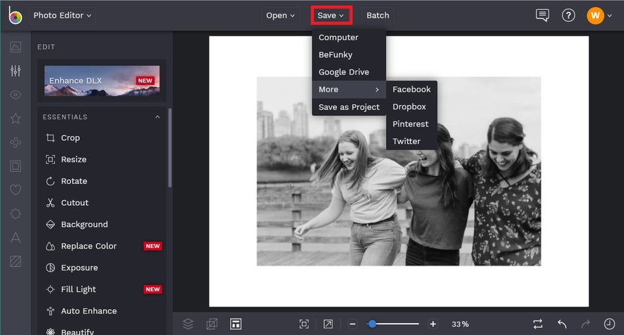
Task: Click the Batch button
Action: [377, 15]
